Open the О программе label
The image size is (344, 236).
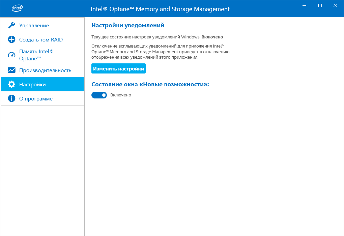click(x=36, y=99)
